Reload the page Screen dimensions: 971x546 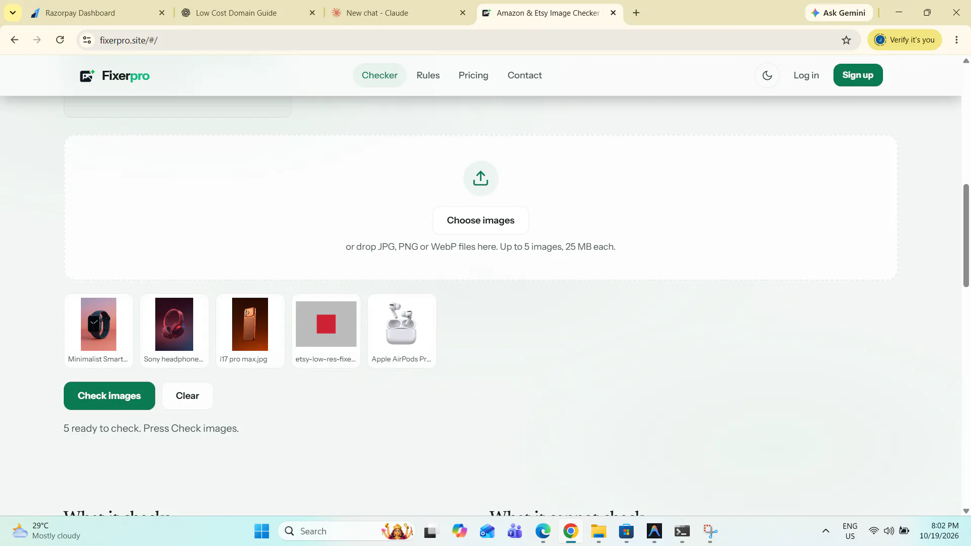[60, 40]
